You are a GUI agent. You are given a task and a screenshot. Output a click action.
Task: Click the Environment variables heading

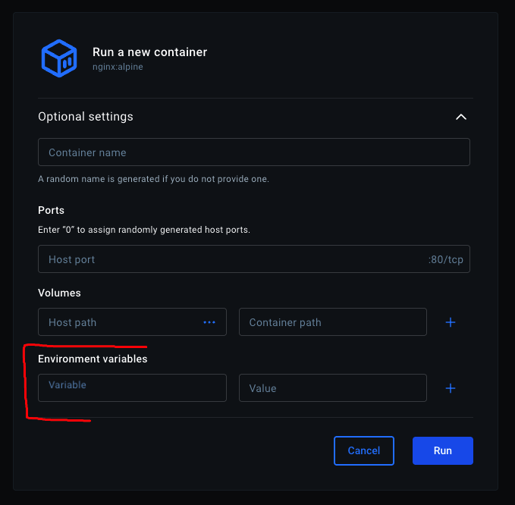[x=93, y=359]
